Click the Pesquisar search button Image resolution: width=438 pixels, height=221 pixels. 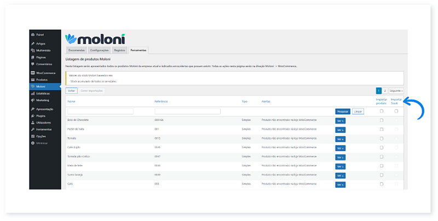[x=343, y=112]
